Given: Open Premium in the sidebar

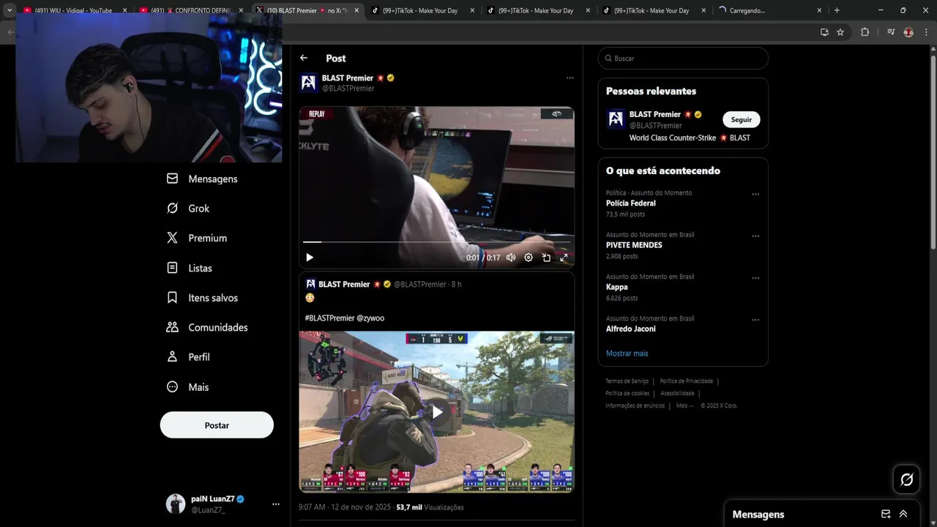Looking at the screenshot, I should (196, 238).
